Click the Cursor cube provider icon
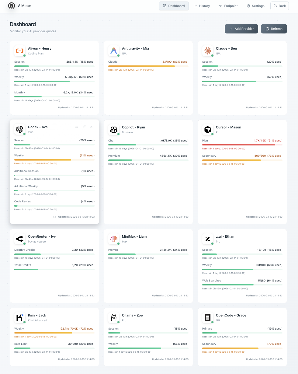This screenshot has height=374, width=298. [208, 130]
